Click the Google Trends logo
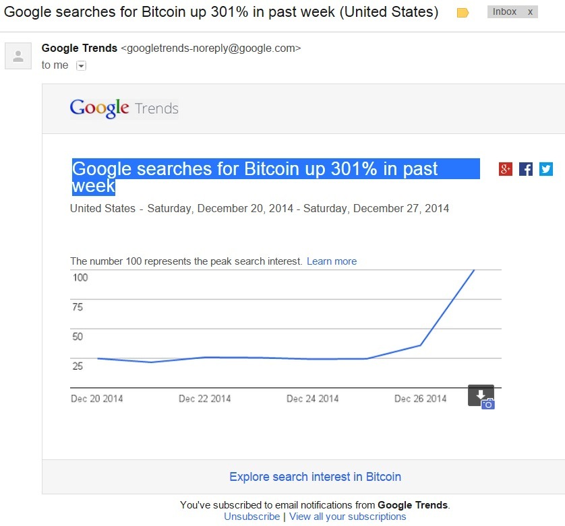This screenshot has width=565, height=526. (x=124, y=108)
